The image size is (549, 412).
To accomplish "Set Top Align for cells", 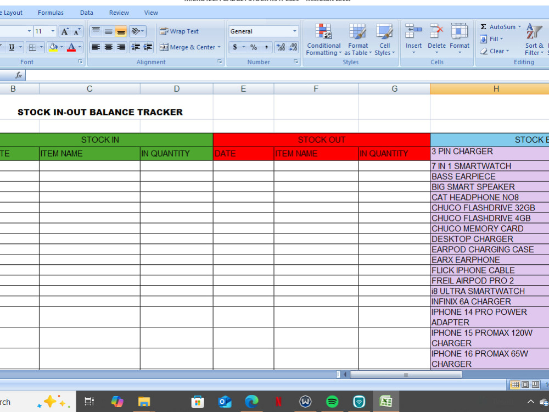I will click(x=96, y=31).
